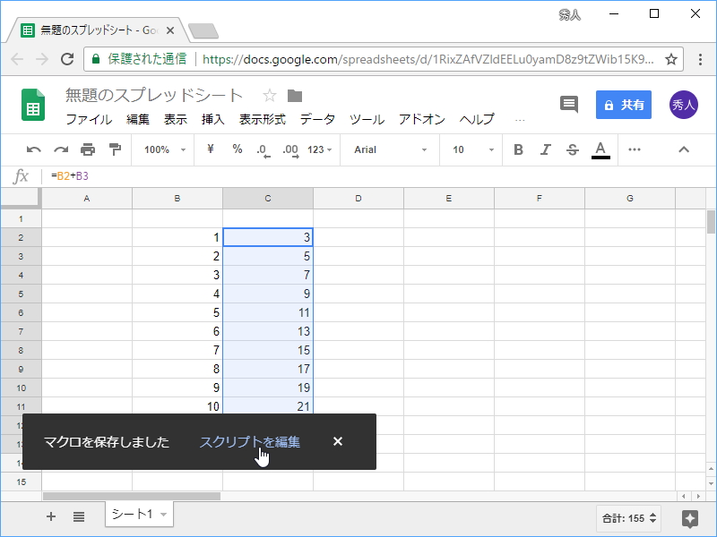
Task: Reload the page in Chrome
Action: tap(67, 59)
